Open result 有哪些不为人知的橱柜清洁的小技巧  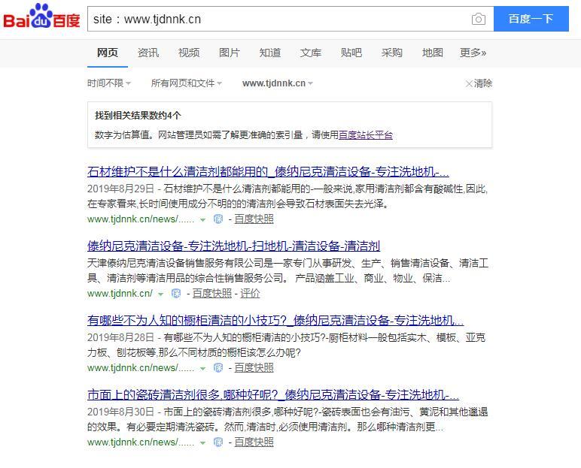275,320
